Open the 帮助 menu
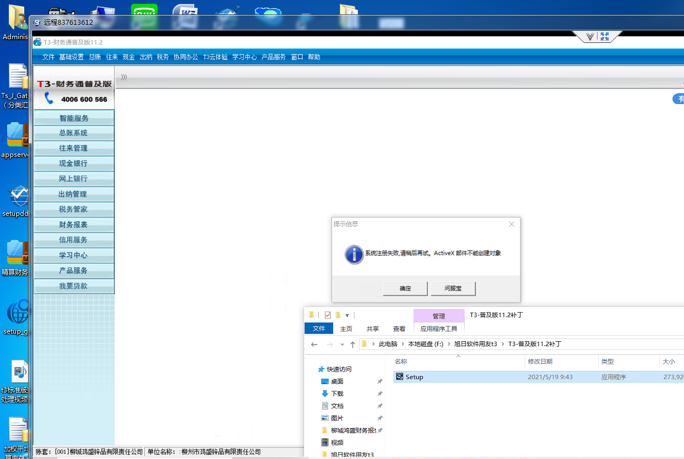The width and height of the screenshot is (684, 459). click(314, 57)
